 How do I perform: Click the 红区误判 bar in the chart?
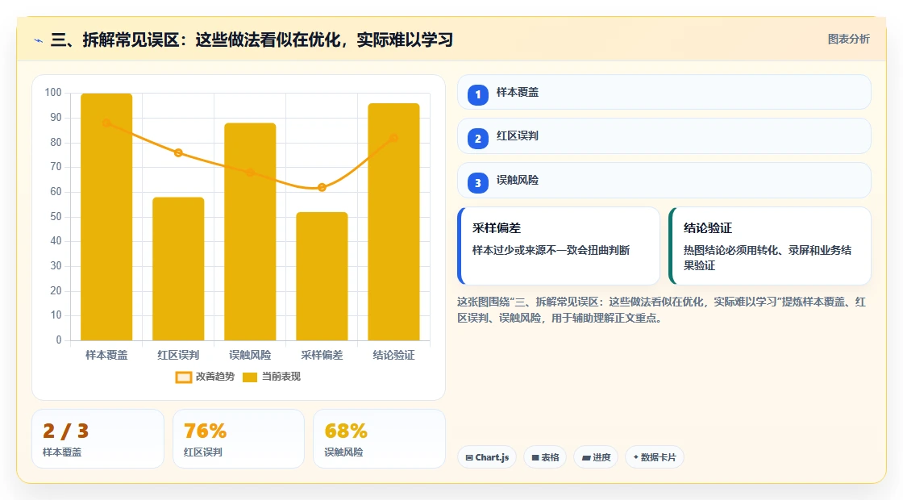coord(178,269)
